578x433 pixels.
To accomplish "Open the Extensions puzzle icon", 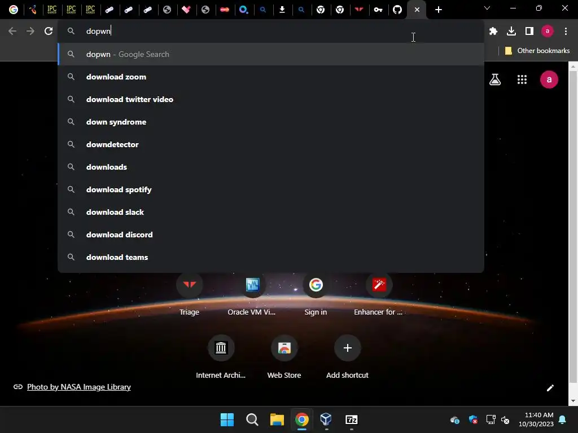I will (493, 31).
